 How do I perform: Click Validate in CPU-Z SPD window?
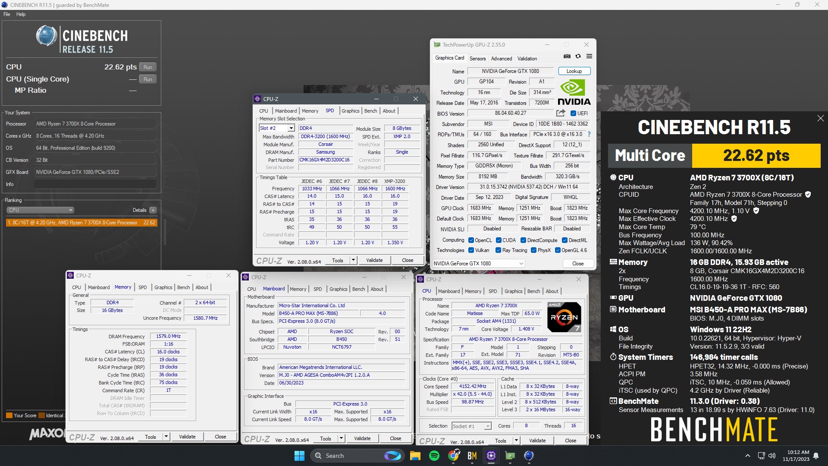click(374, 260)
